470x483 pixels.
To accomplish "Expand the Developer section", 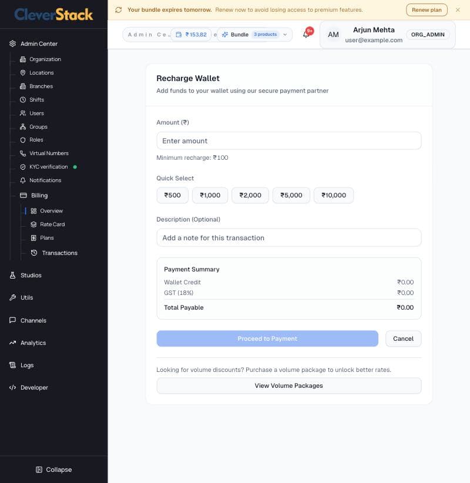I will coord(34,387).
